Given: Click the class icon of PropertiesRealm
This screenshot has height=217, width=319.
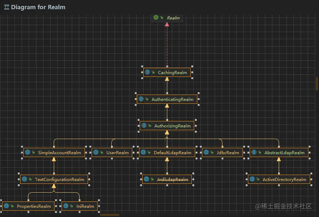Looking at the screenshot, I should coord(6,206).
